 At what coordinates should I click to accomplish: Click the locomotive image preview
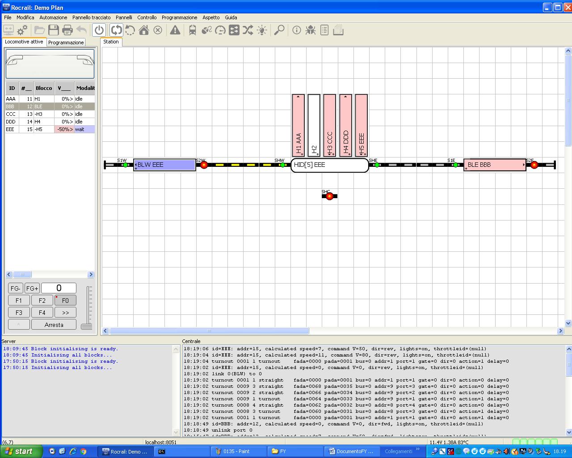point(50,64)
